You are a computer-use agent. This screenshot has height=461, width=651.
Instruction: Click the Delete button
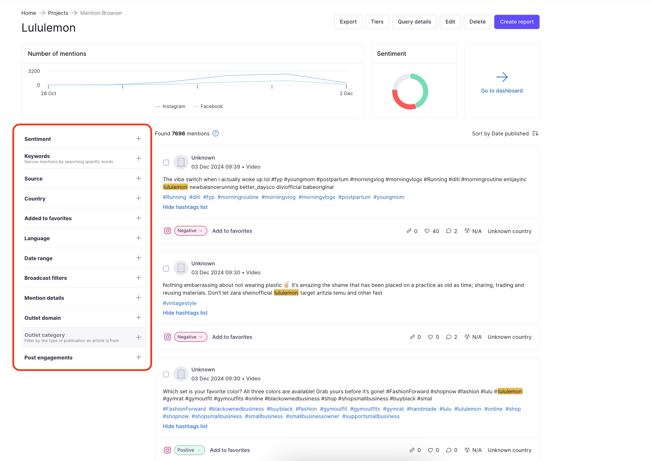[x=478, y=22]
